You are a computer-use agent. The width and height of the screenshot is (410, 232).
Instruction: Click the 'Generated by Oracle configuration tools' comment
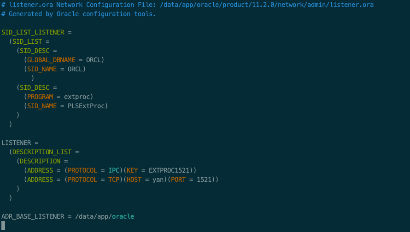pyautogui.click(x=82, y=14)
